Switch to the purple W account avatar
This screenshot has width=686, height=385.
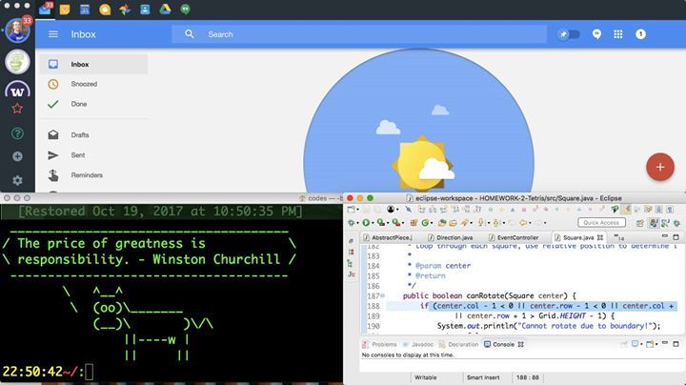point(17,89)
